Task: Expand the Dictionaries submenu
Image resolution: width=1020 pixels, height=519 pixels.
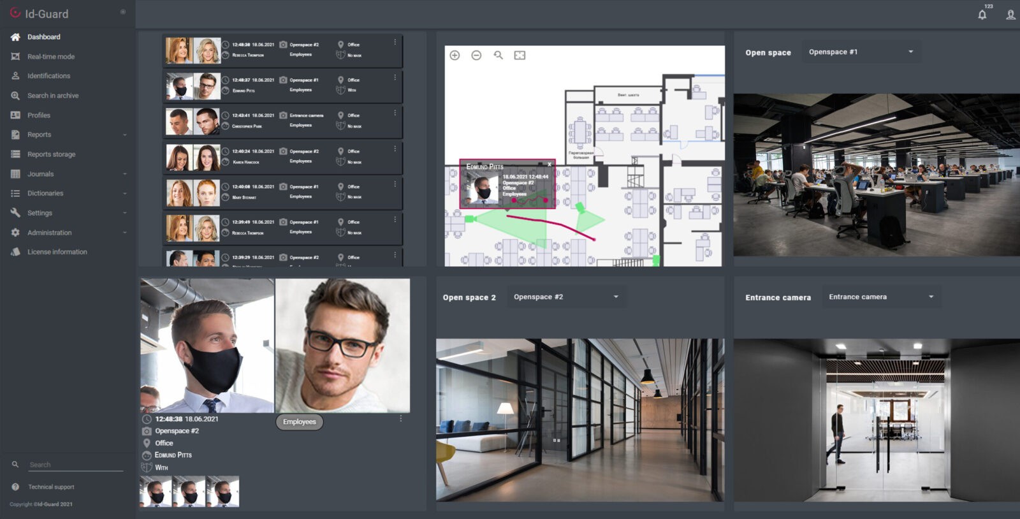Action: pyautogui.click(x=124, y=194)
